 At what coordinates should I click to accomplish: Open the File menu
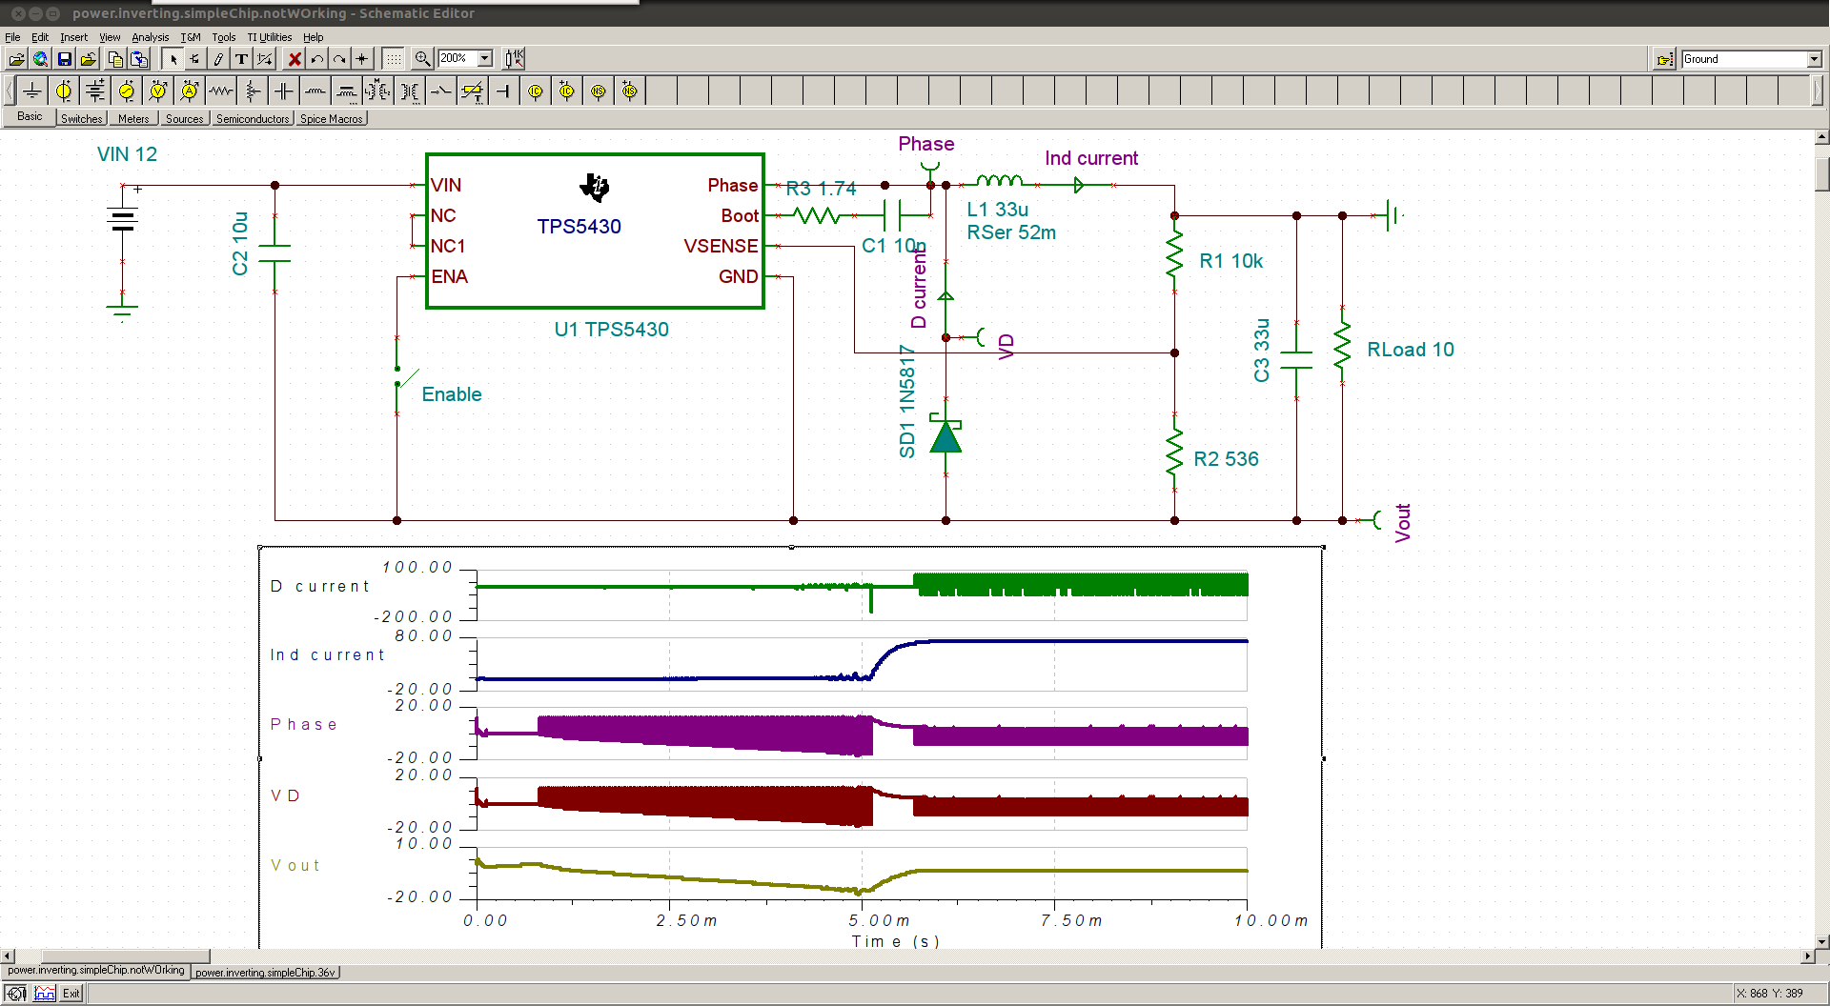pyautogui.click(x=12, y=37)
